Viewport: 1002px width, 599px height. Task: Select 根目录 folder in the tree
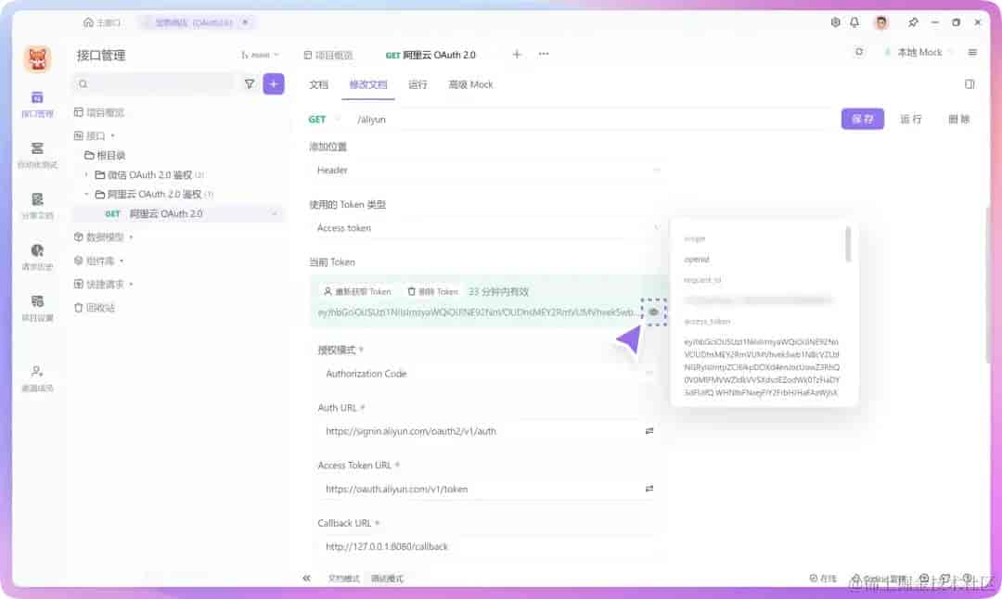[x=106, y=155]
